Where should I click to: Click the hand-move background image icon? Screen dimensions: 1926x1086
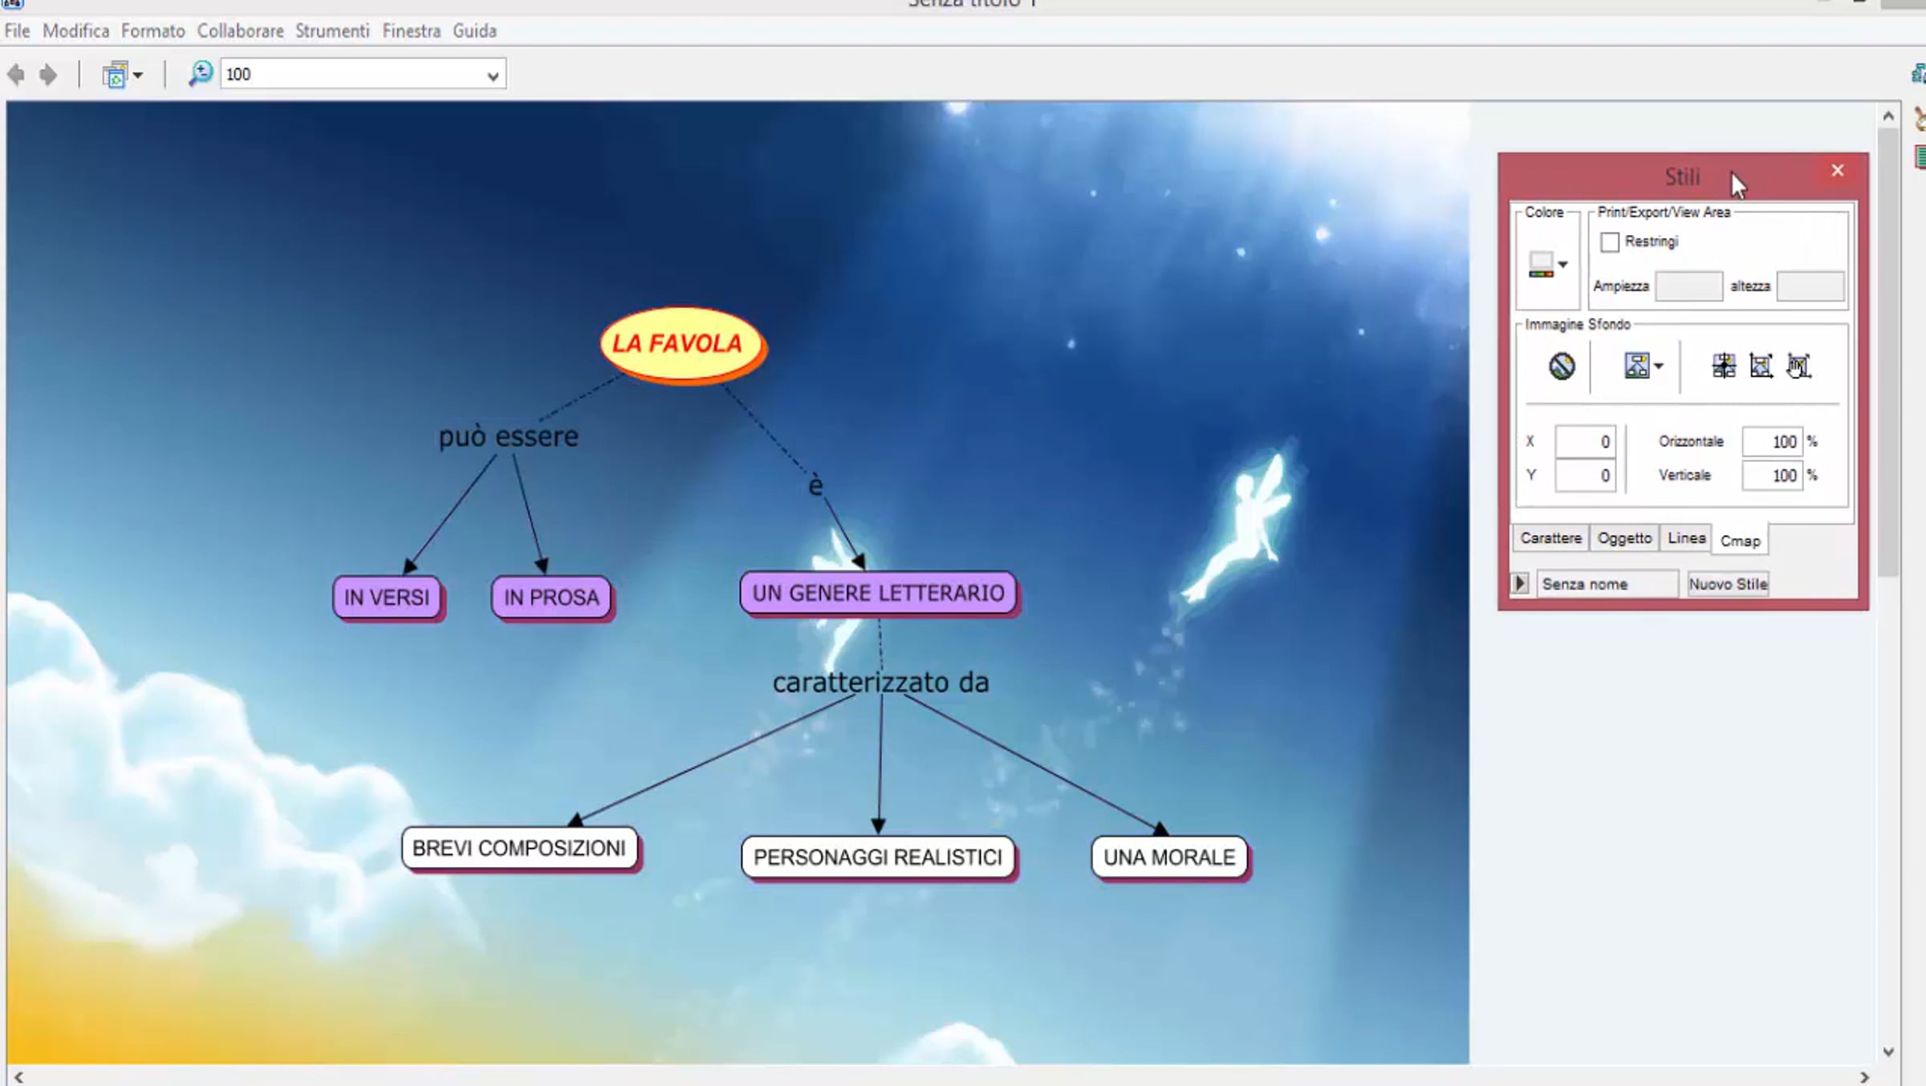pyautogui.click(x=1798, y=367)
